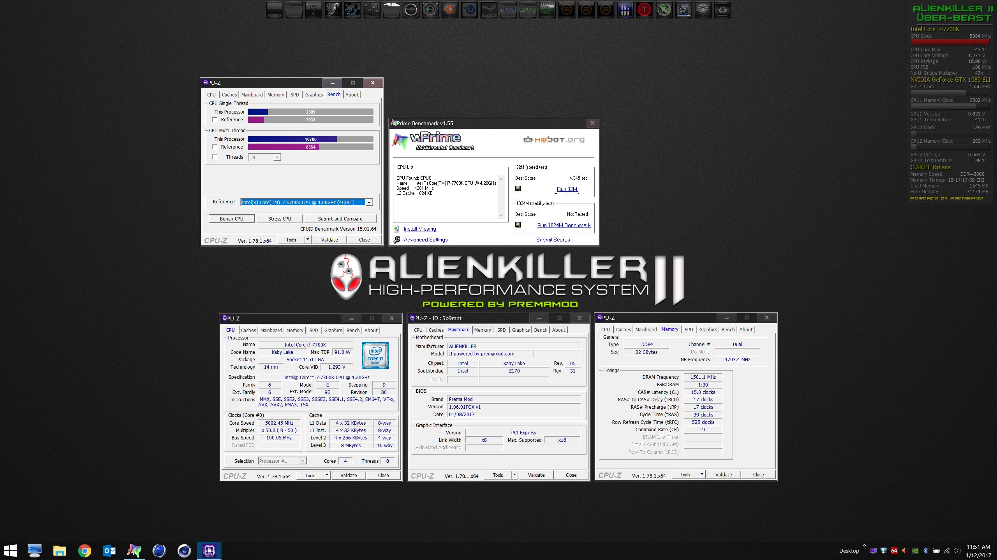Launch CPU-Z from the top dock
The width and height of the screenshot is (997, 560).
pyautogui.click(x=508, y=10)
